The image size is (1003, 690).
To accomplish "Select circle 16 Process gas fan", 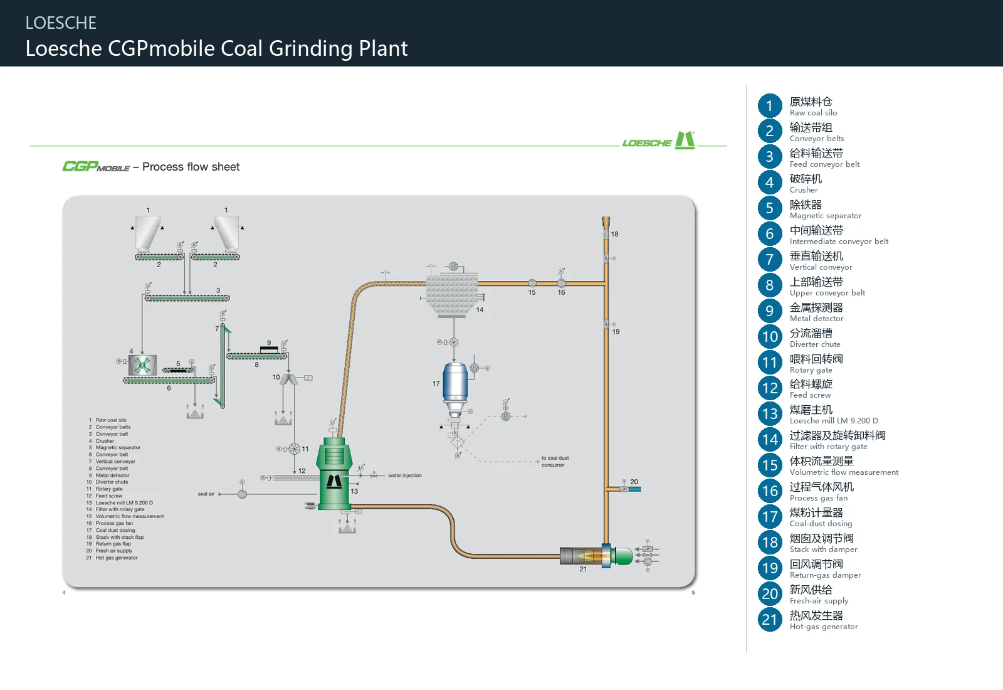I will click(x=770, y=492).
